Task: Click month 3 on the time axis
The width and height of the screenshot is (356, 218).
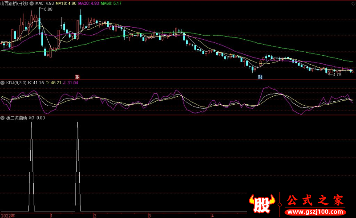Action: (x=150, y=215)
